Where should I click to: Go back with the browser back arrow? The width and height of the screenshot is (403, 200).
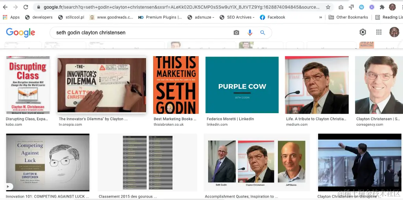click(5, 7)
